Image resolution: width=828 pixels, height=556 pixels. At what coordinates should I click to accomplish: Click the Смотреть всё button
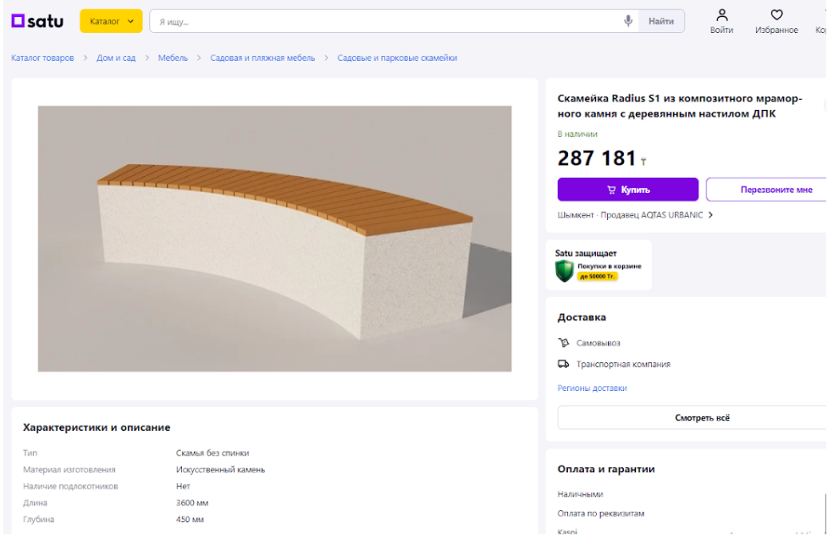point(693,418)
